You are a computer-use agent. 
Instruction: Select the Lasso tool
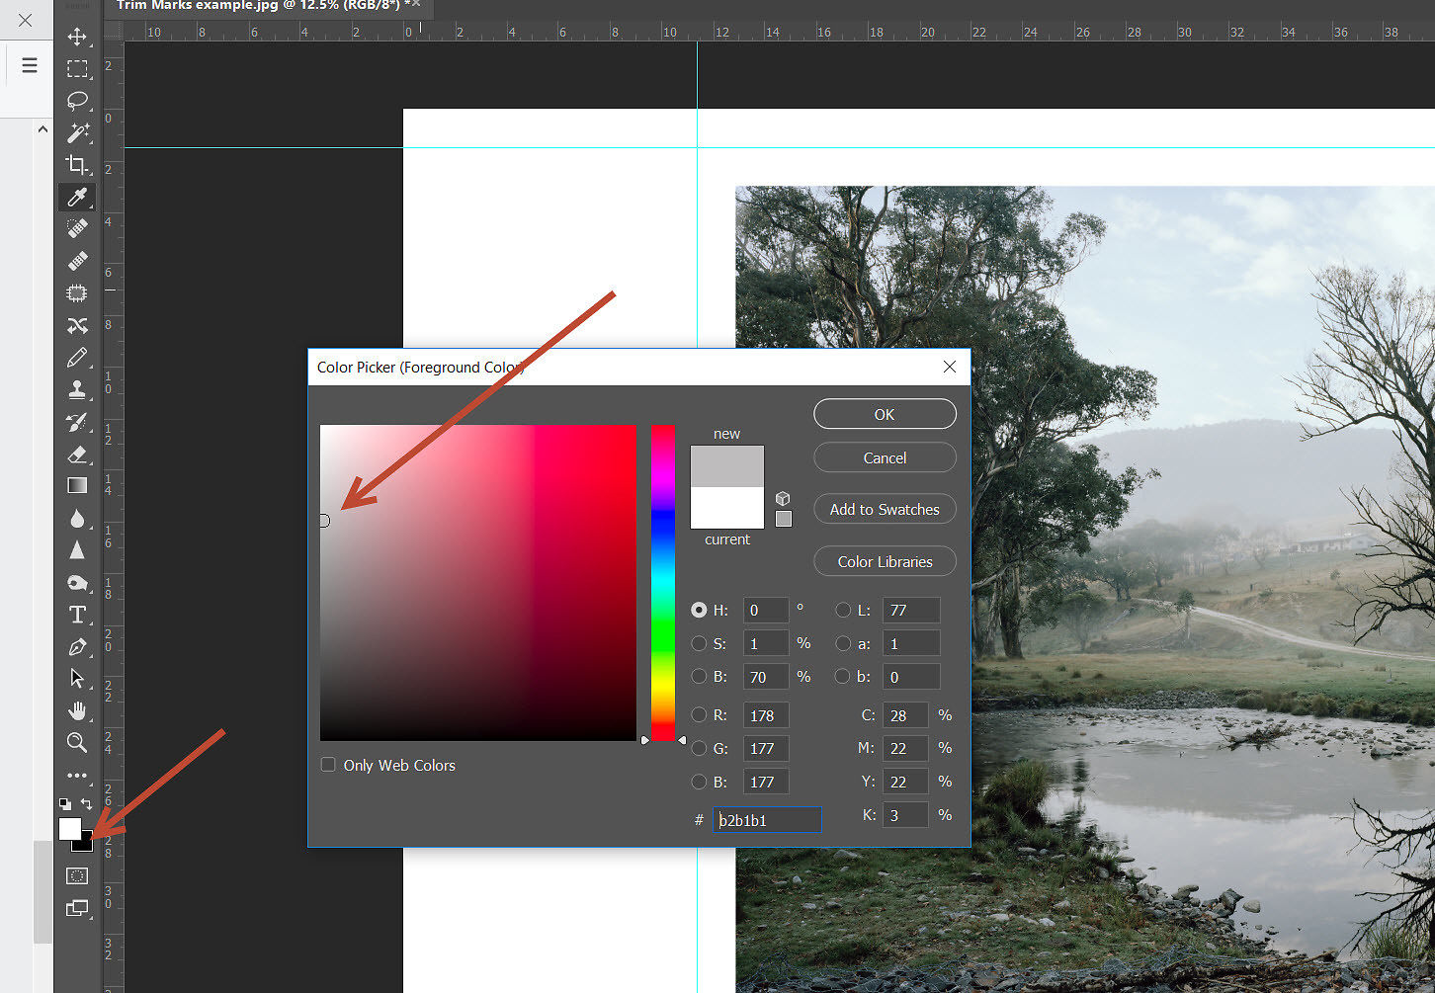click(x=77, y=101)
